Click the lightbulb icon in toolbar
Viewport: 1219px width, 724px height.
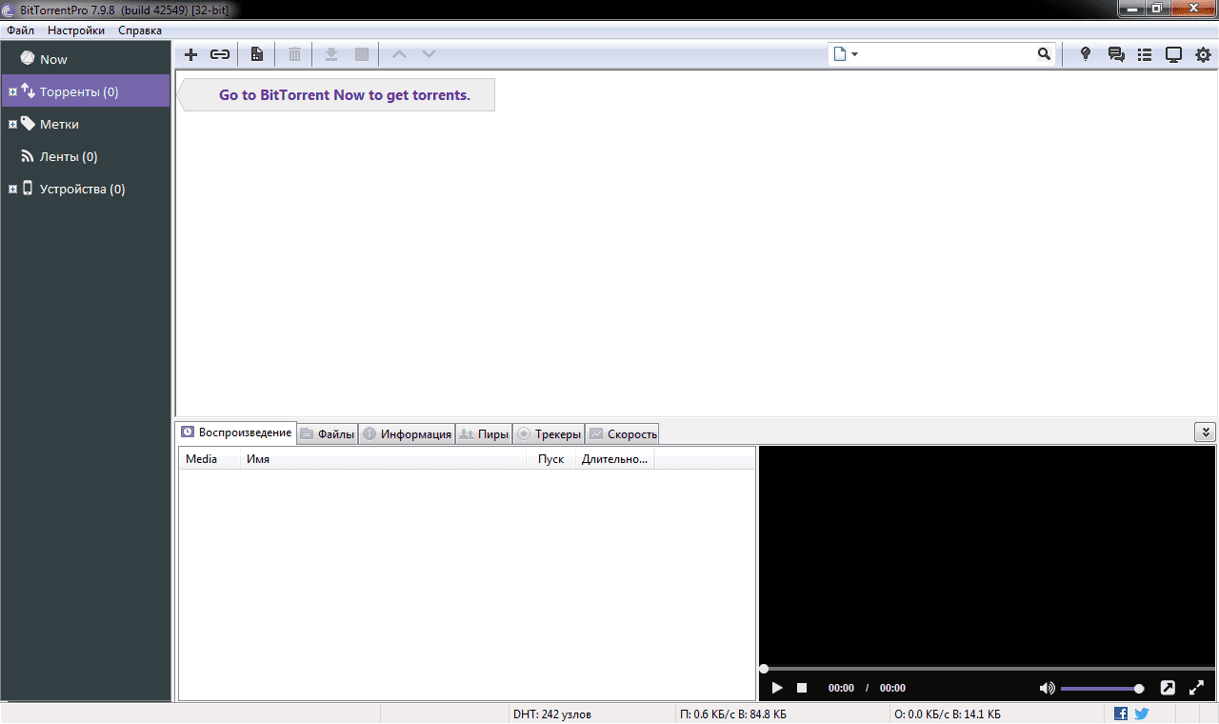click(1085, 54)
